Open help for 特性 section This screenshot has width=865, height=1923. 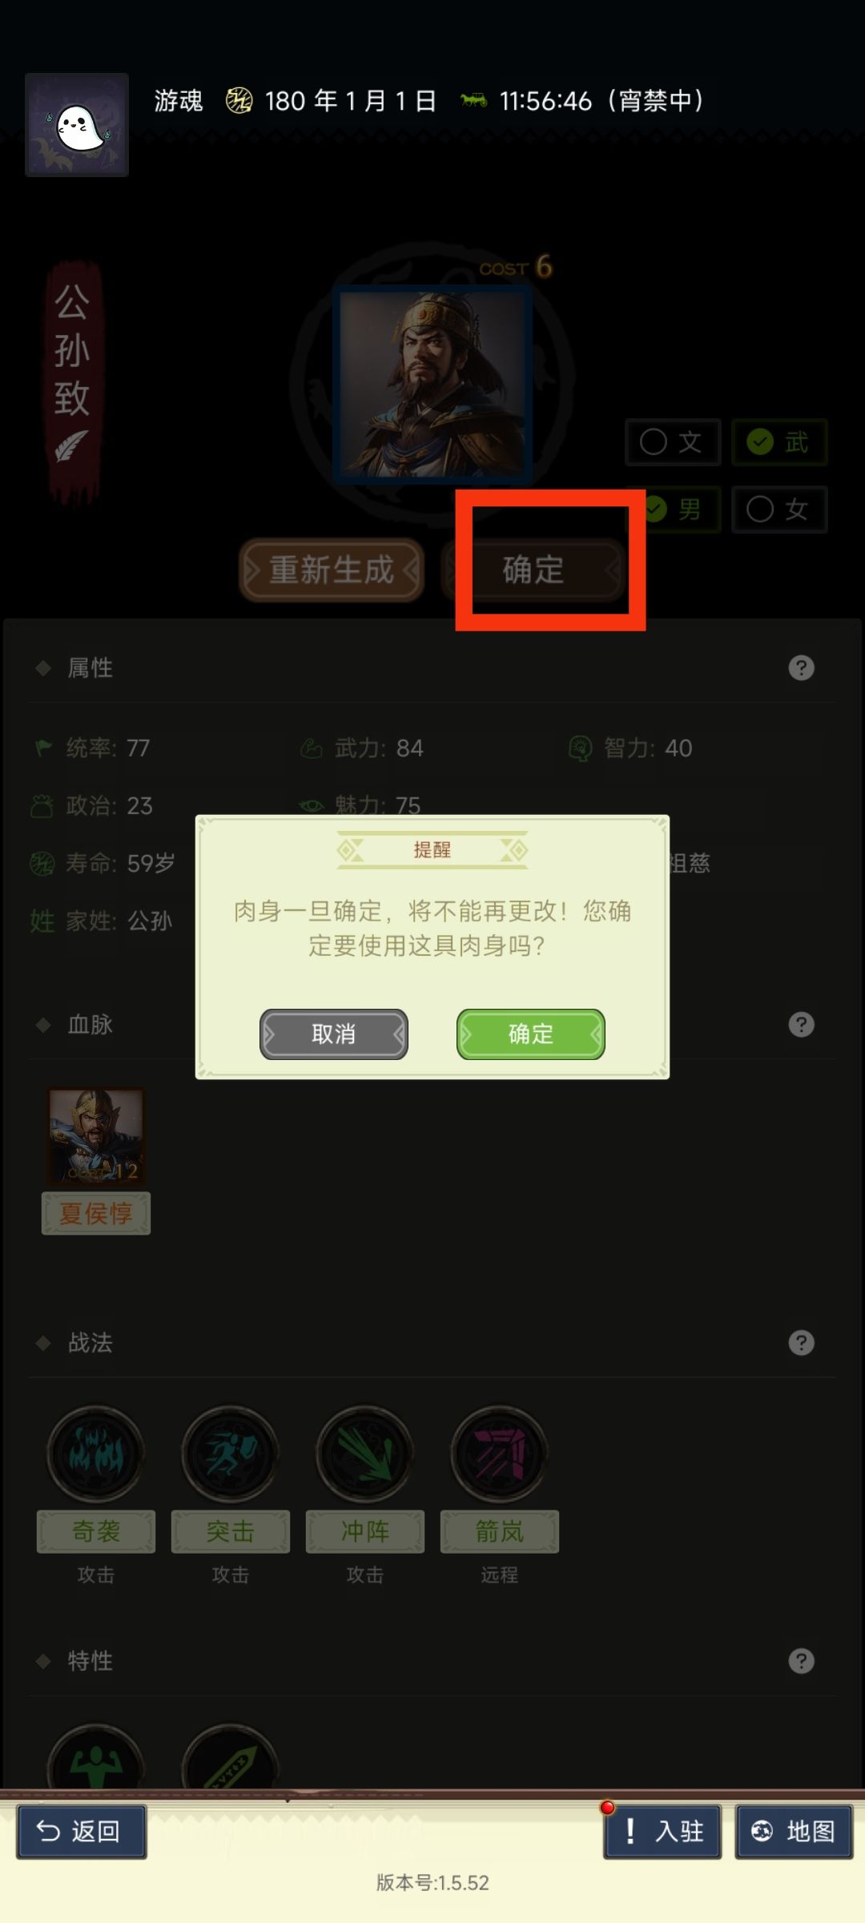tap(801, 1661)
